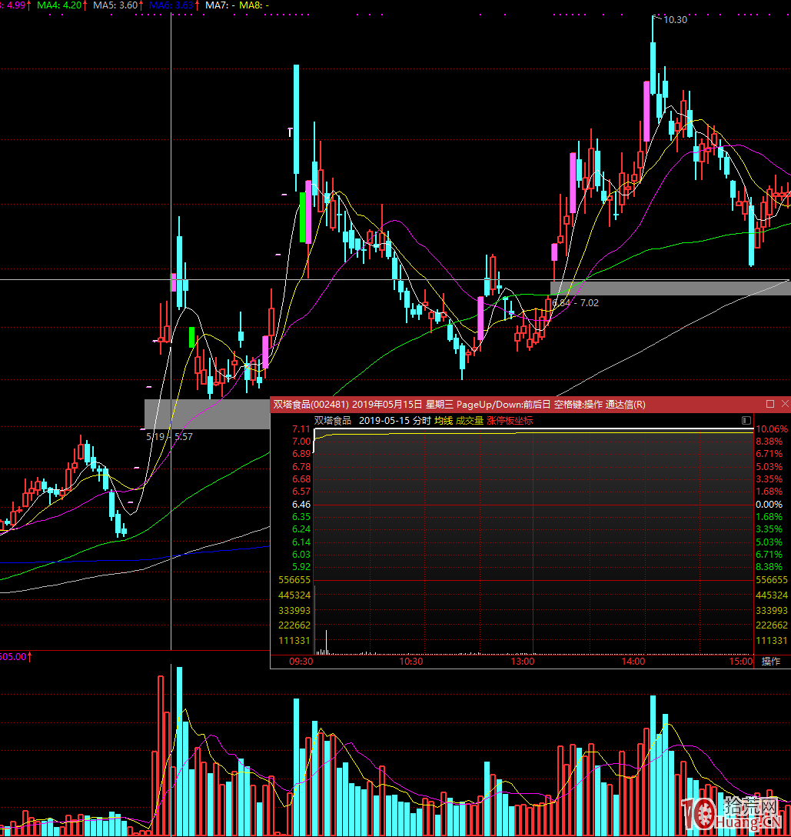Toggle the 涨停板坐标 coordinate option
The height and width of the screenshot is (837, 791).
510,421
